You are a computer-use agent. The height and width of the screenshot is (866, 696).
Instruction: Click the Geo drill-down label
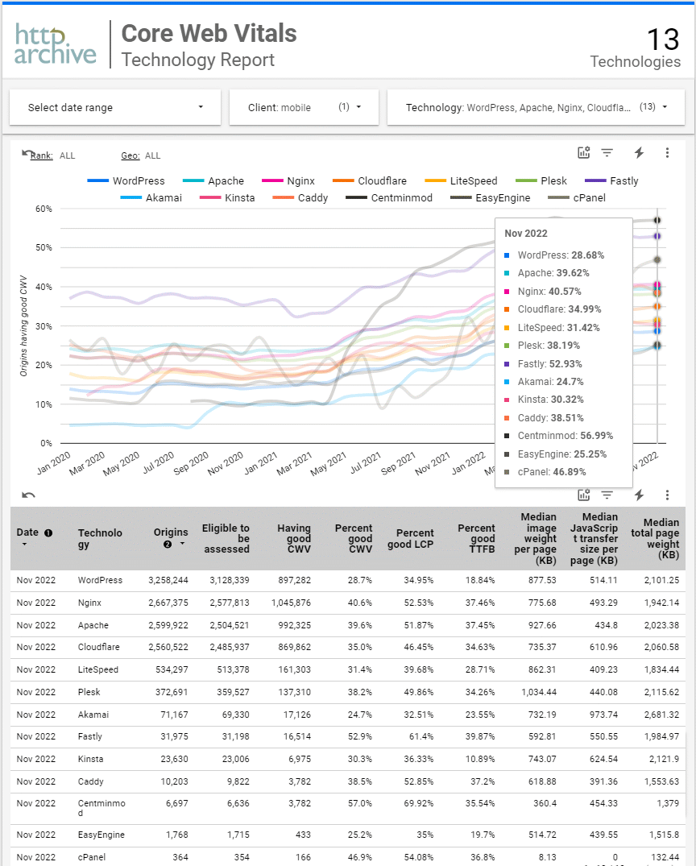[130, 155]
